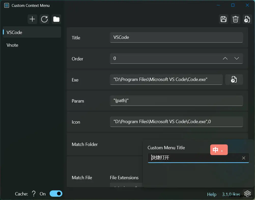Click the Match Folder label
255x200 pixels.
point(85,144)
